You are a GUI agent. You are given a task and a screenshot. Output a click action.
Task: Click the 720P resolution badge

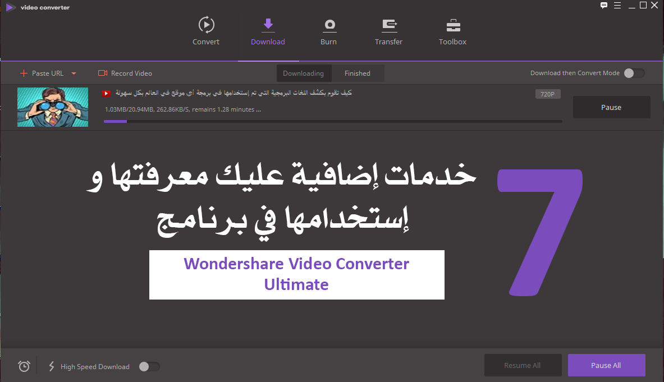pos(548,94)
